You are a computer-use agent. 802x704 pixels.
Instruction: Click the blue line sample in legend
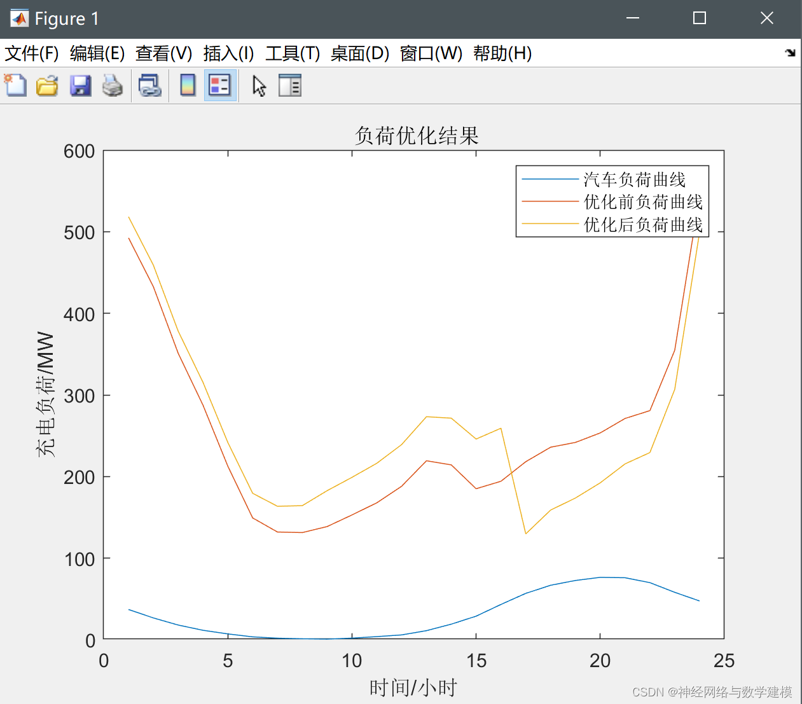[x=550, y=179]
